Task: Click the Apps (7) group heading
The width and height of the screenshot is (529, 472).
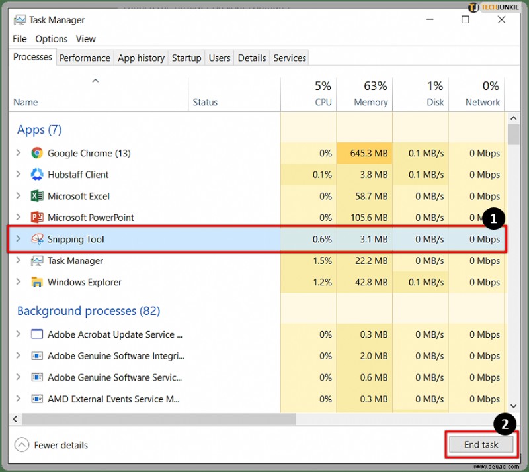Action: point(40,130)
